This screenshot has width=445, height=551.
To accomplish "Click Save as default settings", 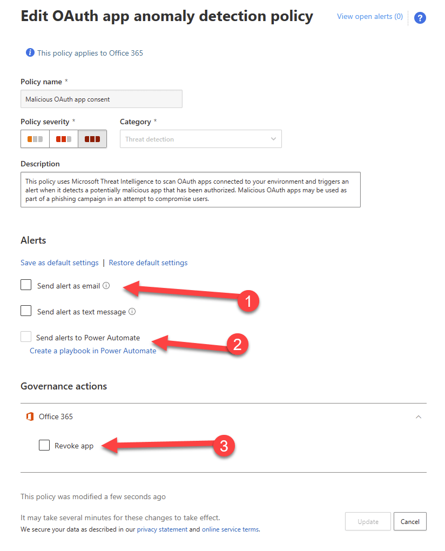I will click(59, 263).
